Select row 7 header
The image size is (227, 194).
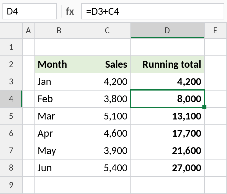(11, 151)
